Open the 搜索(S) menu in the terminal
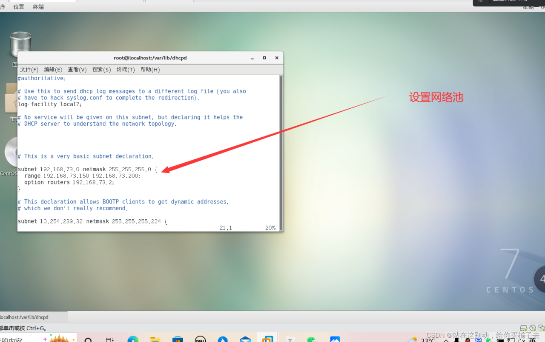This screenshot has height=342, width=545. click(x=101, y=69)
